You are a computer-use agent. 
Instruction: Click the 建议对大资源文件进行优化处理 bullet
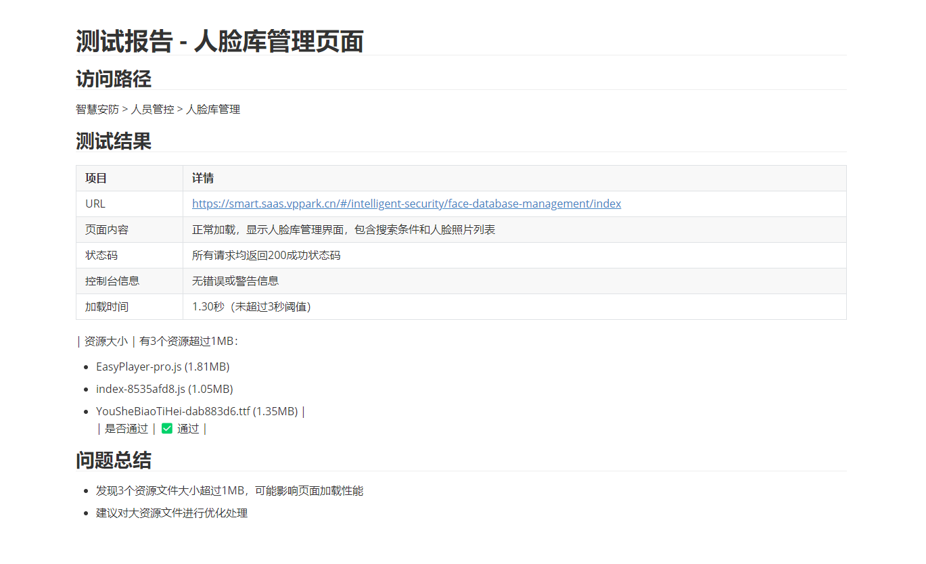tap(172, 513)
